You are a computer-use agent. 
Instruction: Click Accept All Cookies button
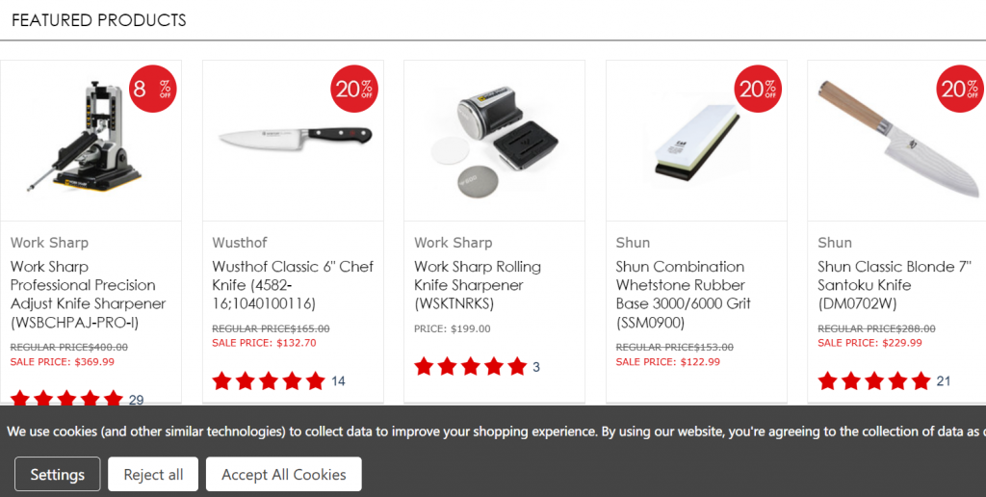tap(284, 474)
